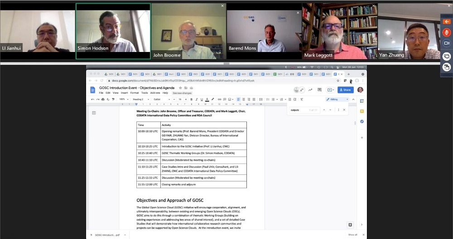Open the Edit menu
Image resolution: width=453 pixels, height=239 pixels.
click(x=108, y=93)
